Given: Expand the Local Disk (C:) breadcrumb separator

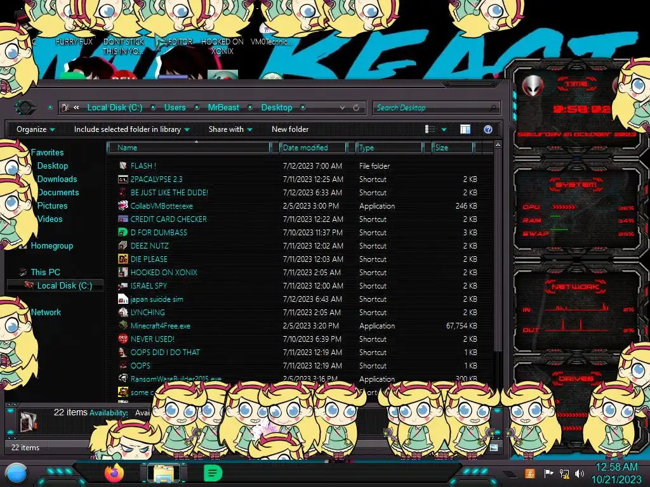Looking at the screenshot, I should click(153, 108).
